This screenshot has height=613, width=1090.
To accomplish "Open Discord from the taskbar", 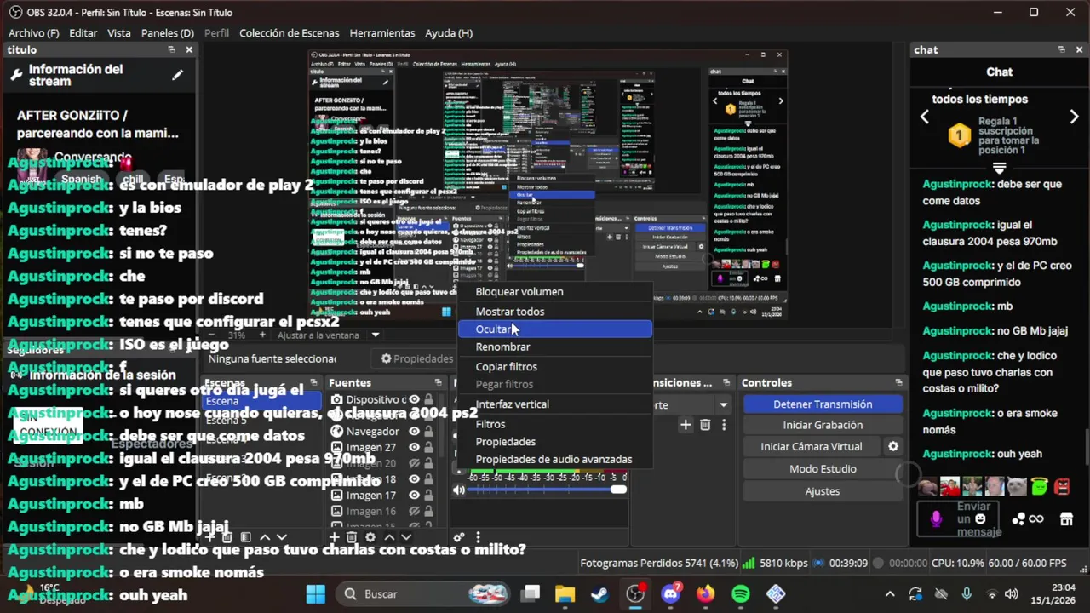I will pos(670,593).
